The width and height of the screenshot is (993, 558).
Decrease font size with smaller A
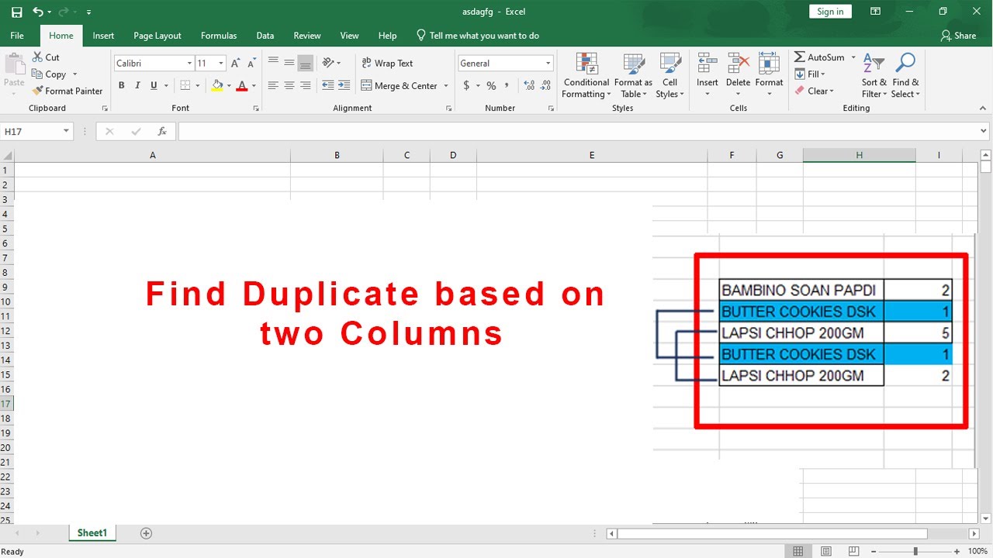click(251, 64)
